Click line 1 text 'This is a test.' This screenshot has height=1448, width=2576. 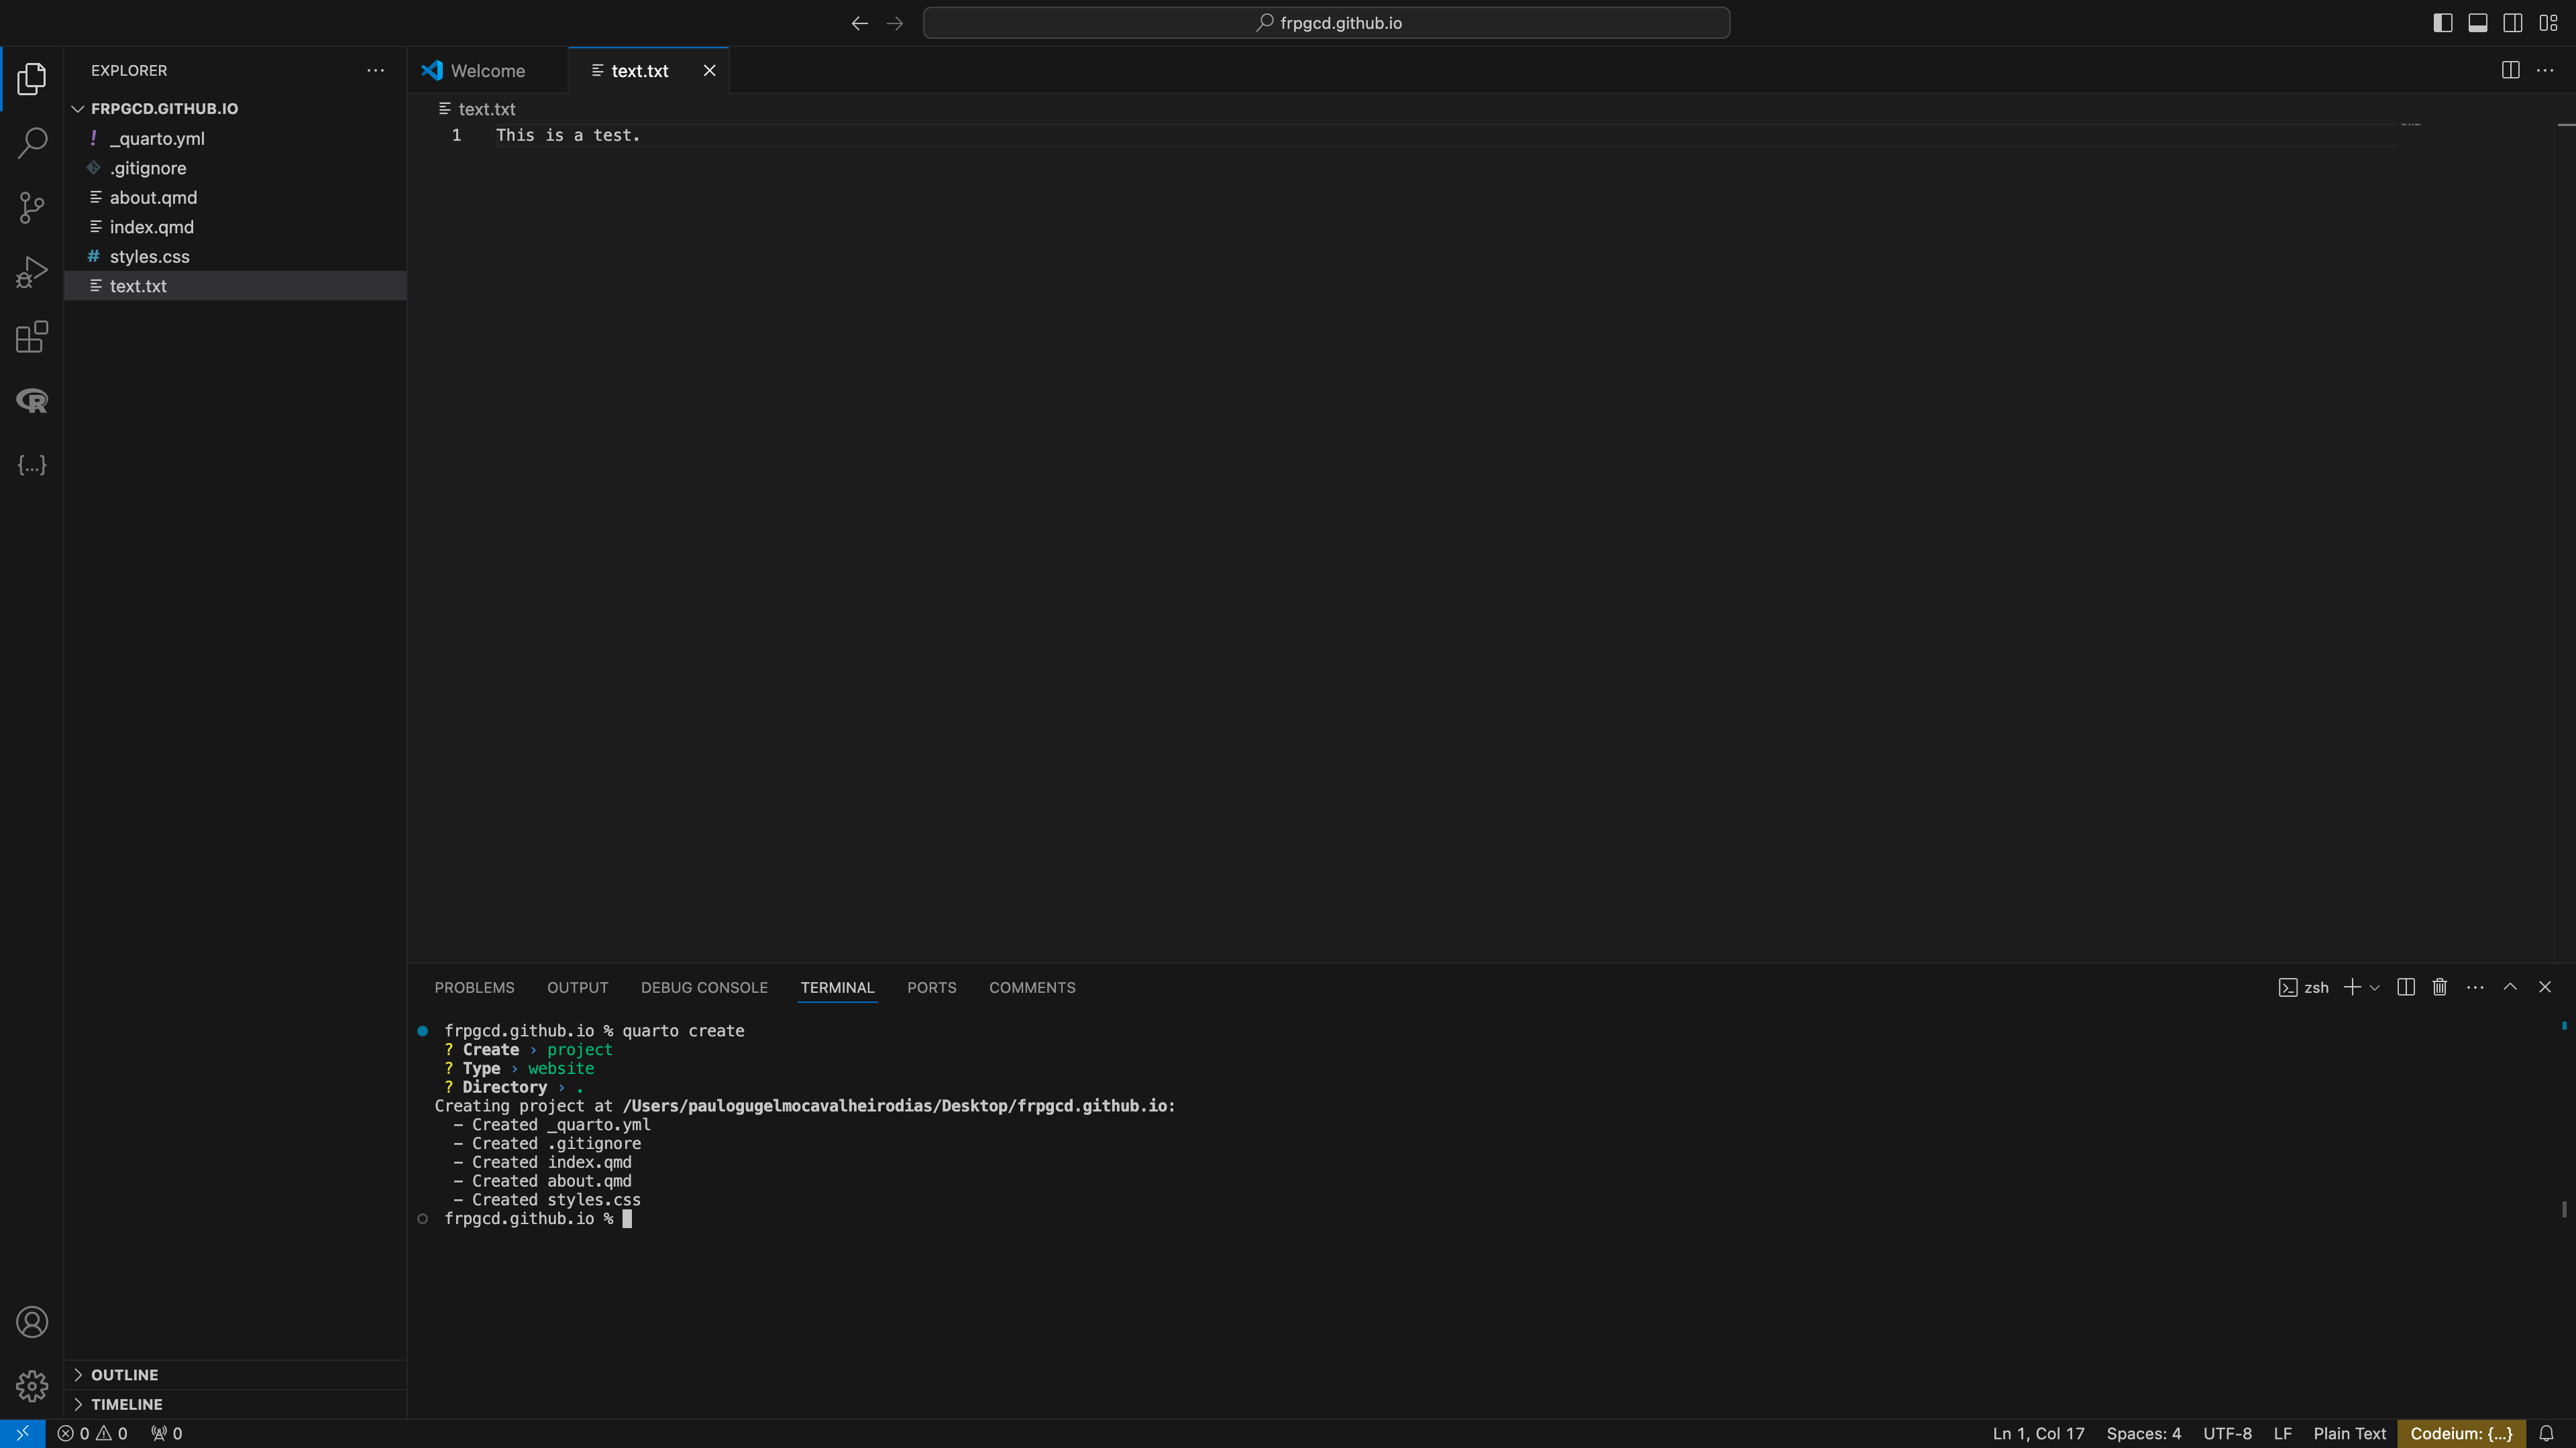point(567,135)
